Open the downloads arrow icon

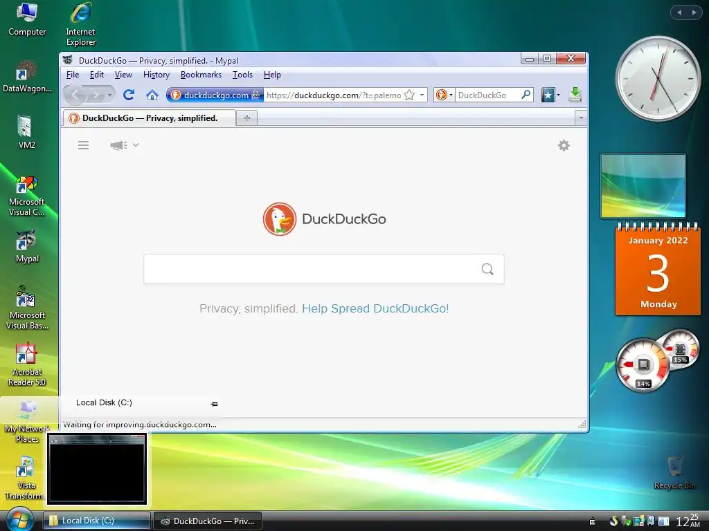click(x=575, y=95)
